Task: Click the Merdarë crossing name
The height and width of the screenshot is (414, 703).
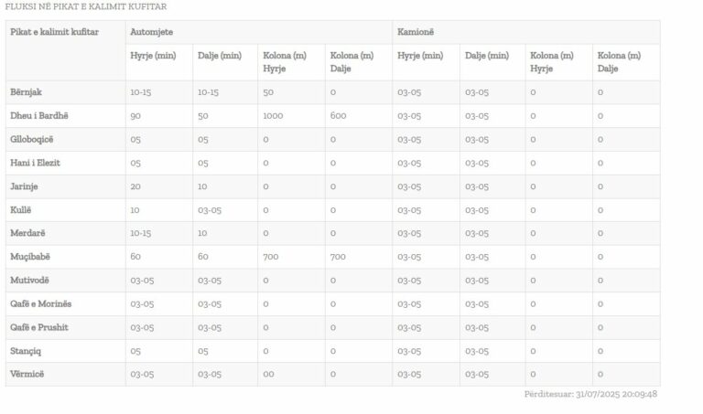Action: pyautogui.click(x=27, y=233)
